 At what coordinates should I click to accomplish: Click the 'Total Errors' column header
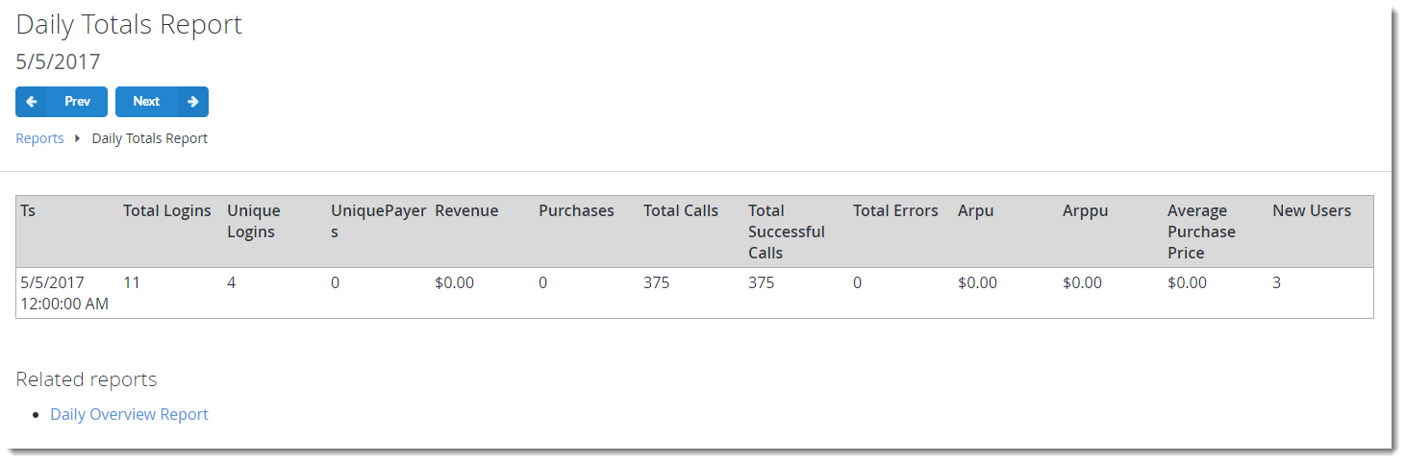click(x=895, y=210)
